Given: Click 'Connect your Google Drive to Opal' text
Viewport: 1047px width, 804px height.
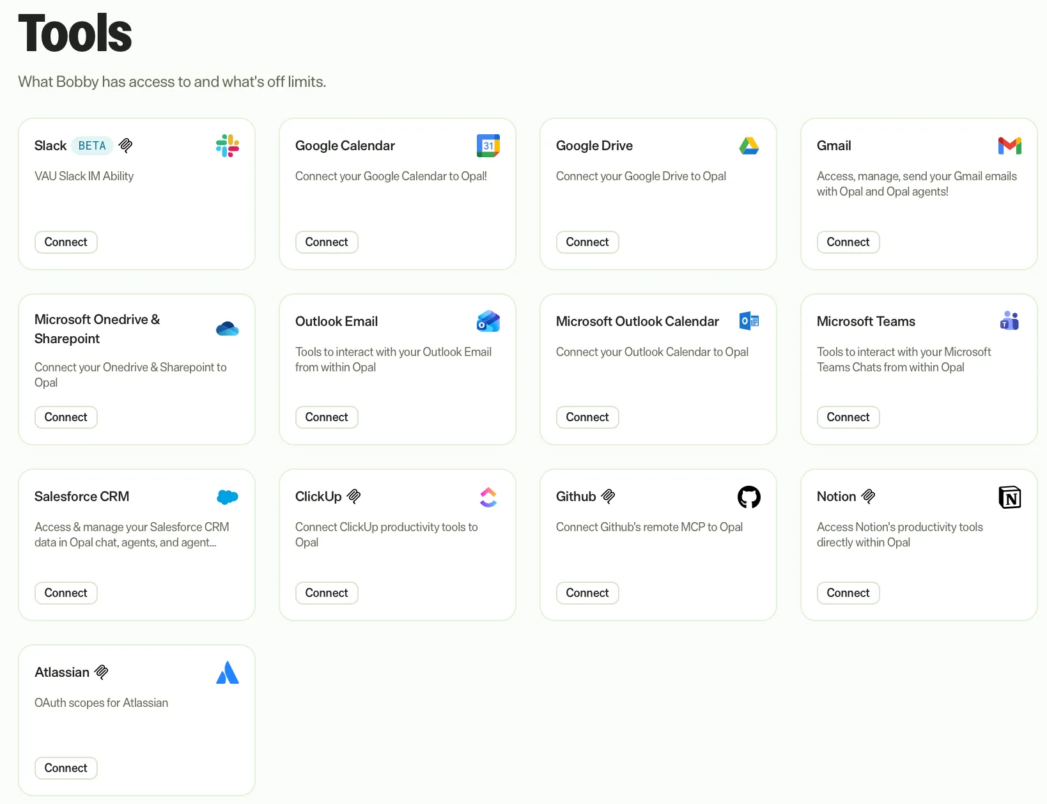Looking at the screenshot, I should point(641,176).
